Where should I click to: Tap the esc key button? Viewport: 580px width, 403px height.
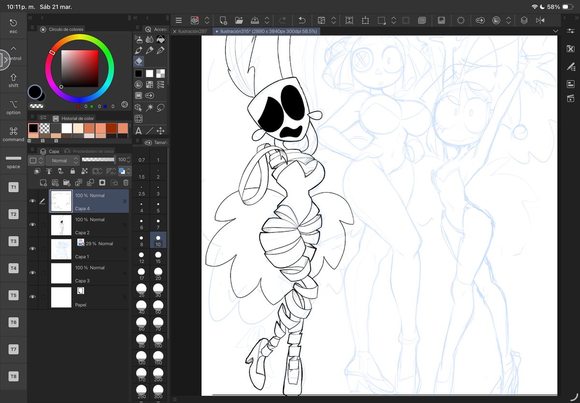click(14, 26)
